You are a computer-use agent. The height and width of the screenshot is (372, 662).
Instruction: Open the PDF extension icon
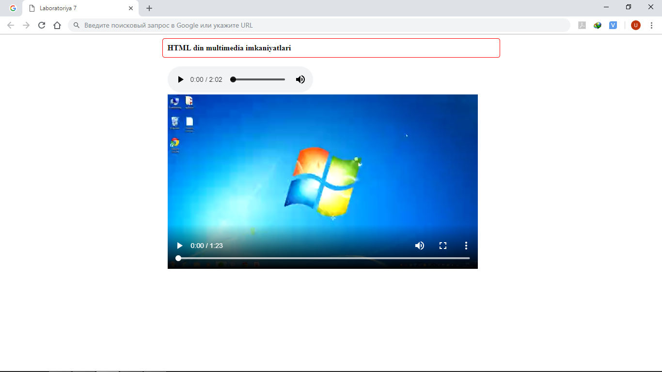(582, 25)
